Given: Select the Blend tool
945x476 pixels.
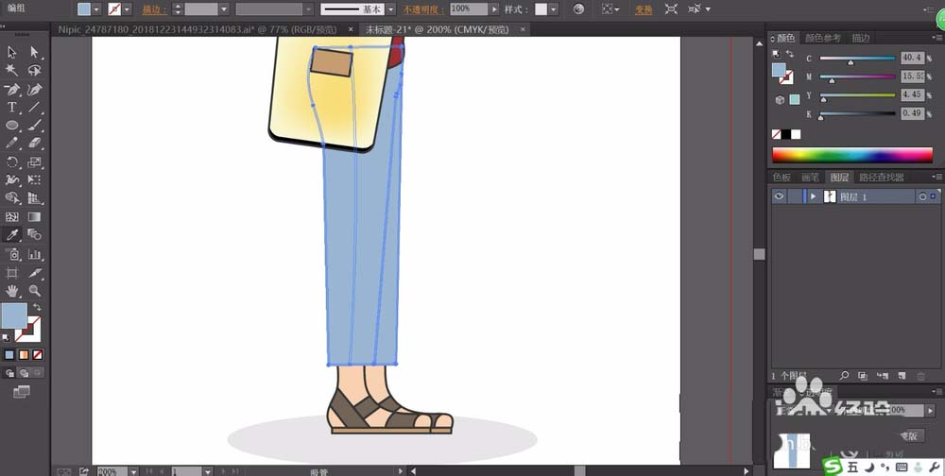Looking at the screenshot, I should pyautogui.click(x=34, y=235).
